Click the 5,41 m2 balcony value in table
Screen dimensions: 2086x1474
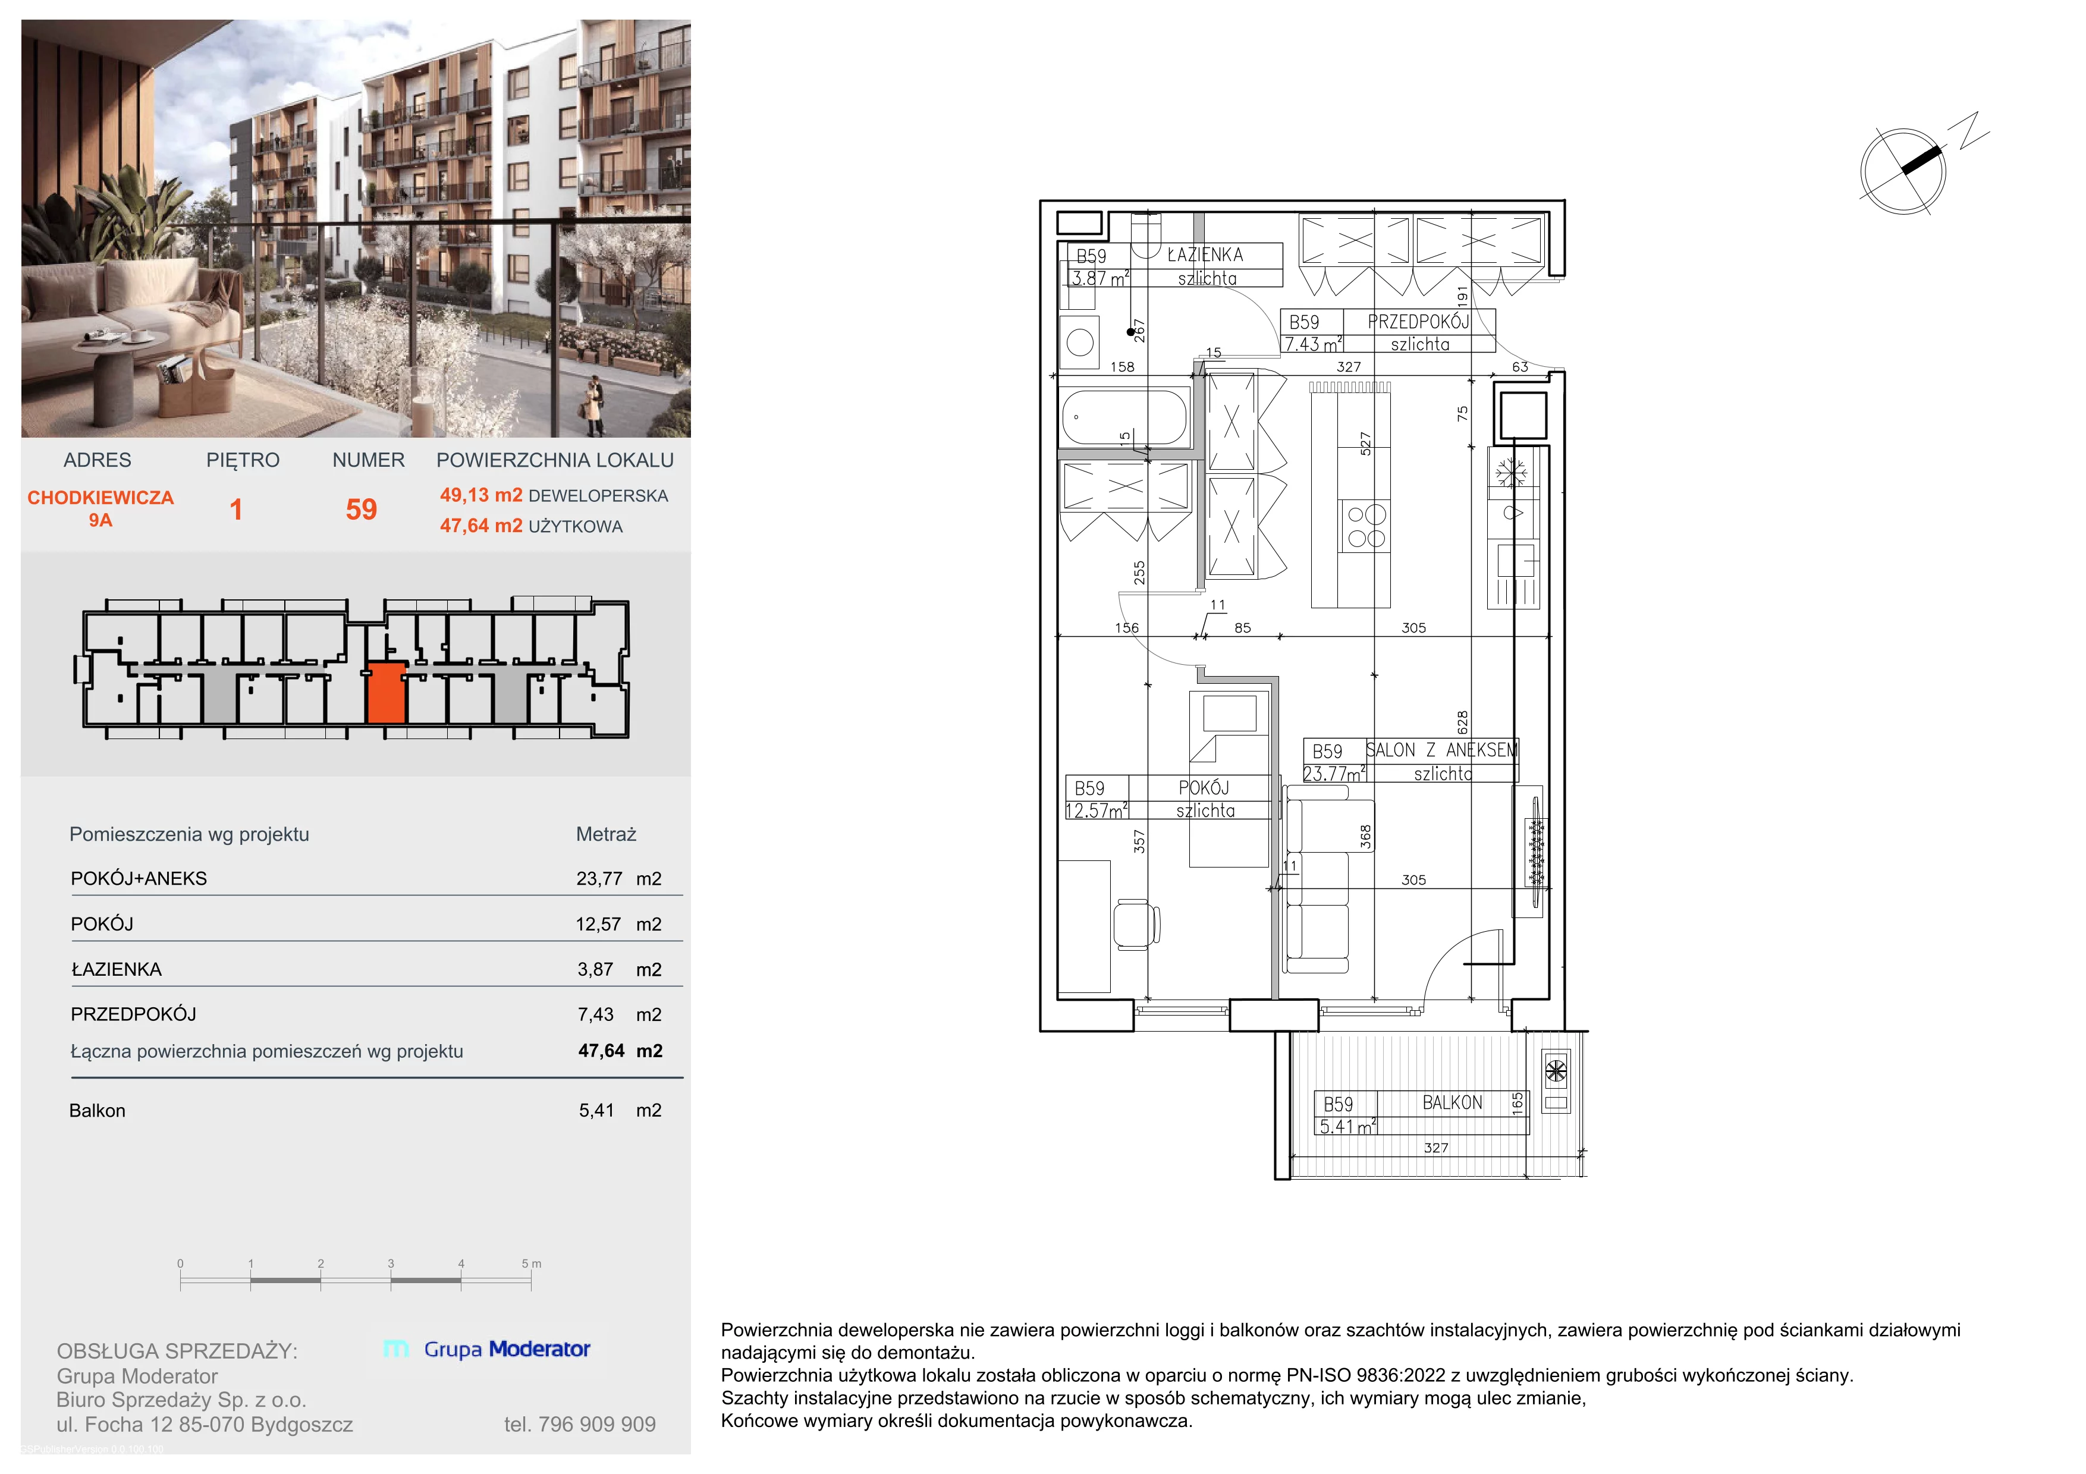620,1110
